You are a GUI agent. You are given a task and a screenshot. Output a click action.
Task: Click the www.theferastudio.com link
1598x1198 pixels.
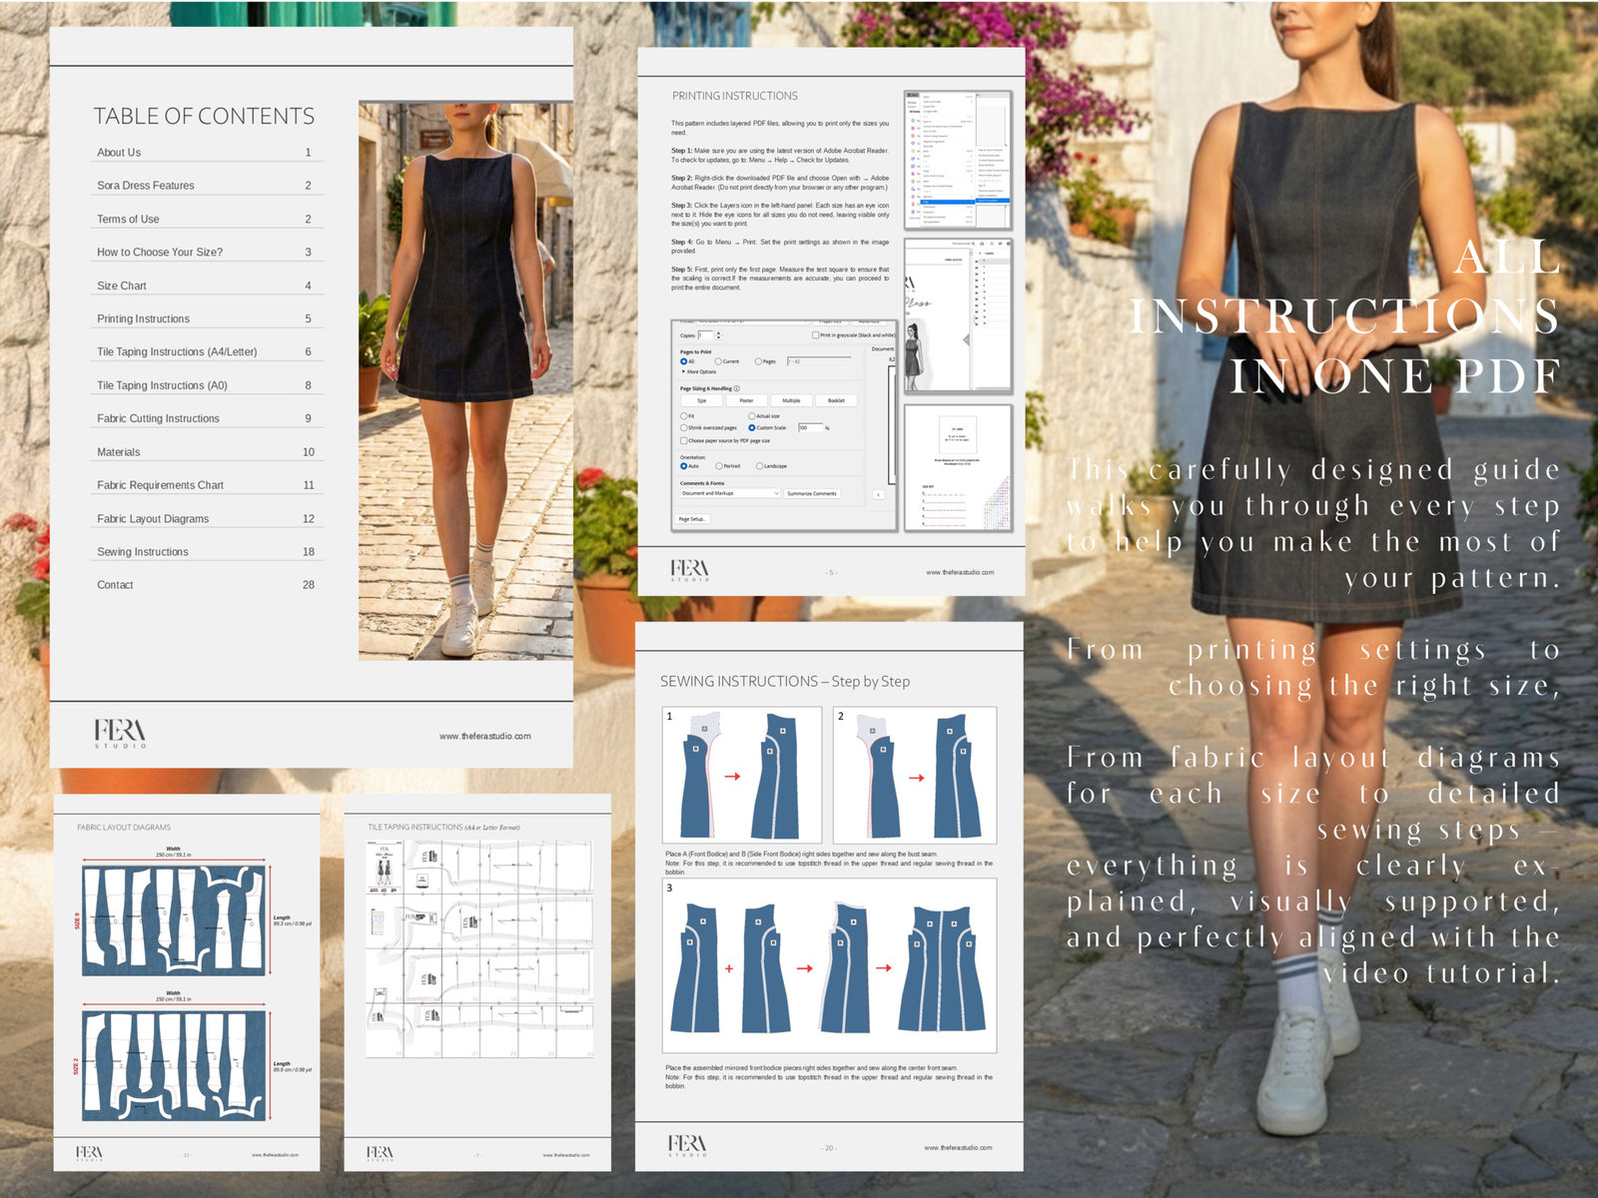tap(484, 736)
